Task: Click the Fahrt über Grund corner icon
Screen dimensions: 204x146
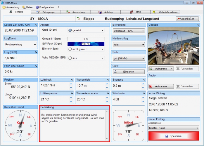Action: [x=36, y=66]
